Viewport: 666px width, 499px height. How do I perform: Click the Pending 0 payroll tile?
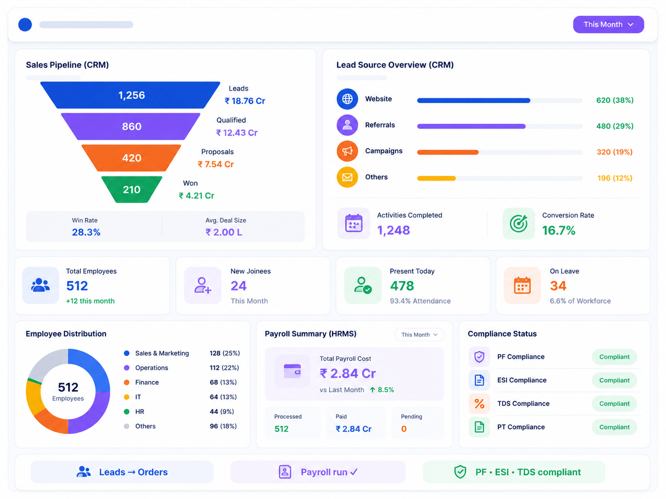click(418, 423)
